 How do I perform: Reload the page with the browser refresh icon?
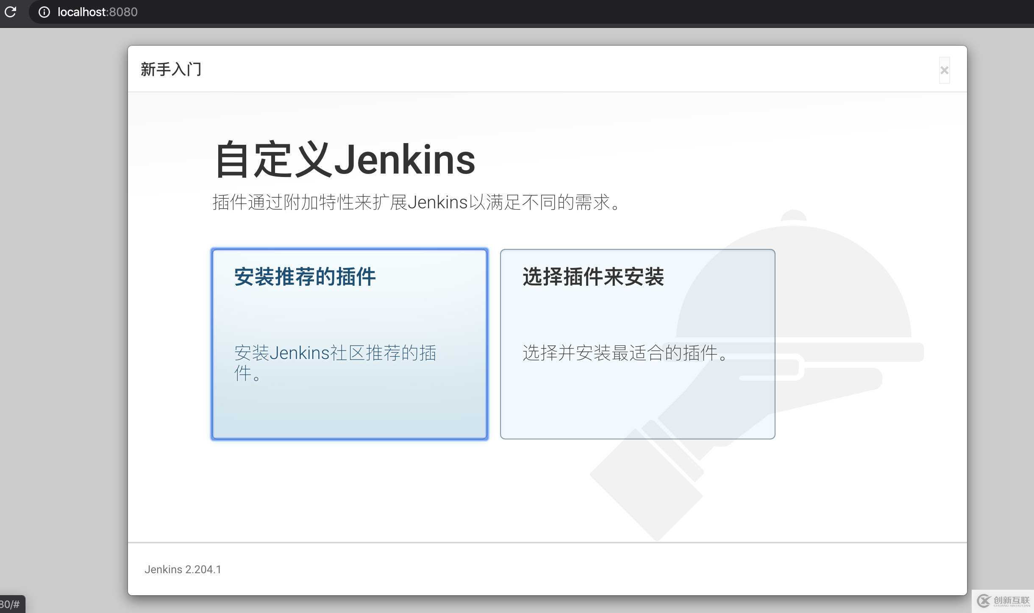click(x=10, y=12)
